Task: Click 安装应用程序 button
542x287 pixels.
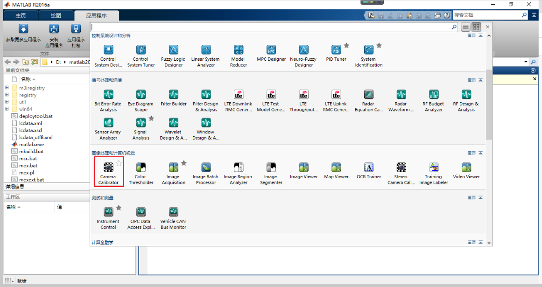Action: 54,36
